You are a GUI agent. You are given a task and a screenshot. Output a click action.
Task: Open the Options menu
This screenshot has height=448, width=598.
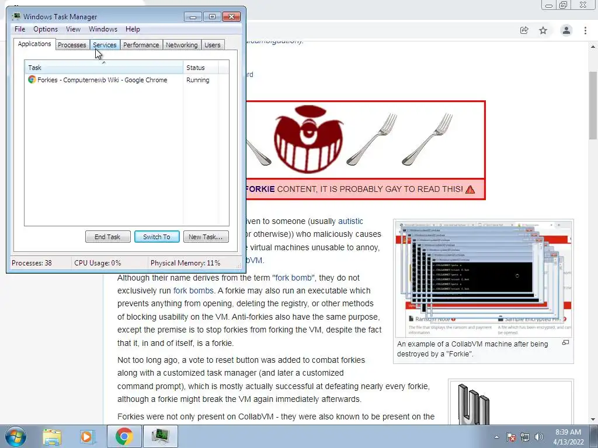click(46, 29)
